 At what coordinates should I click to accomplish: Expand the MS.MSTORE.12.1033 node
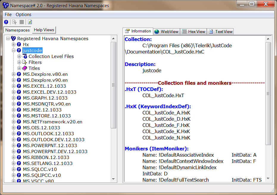coord(13,116)
